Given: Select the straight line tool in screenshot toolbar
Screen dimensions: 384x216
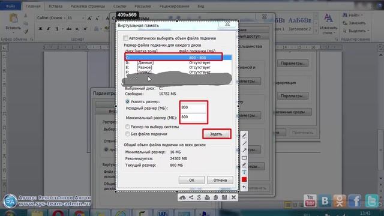Looking at the screenshot, I should click(244, 143).
